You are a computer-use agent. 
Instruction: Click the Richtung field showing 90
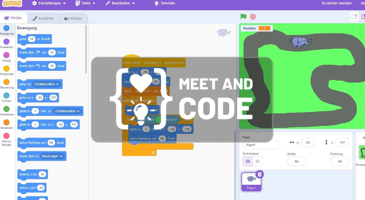coord(340,161)
